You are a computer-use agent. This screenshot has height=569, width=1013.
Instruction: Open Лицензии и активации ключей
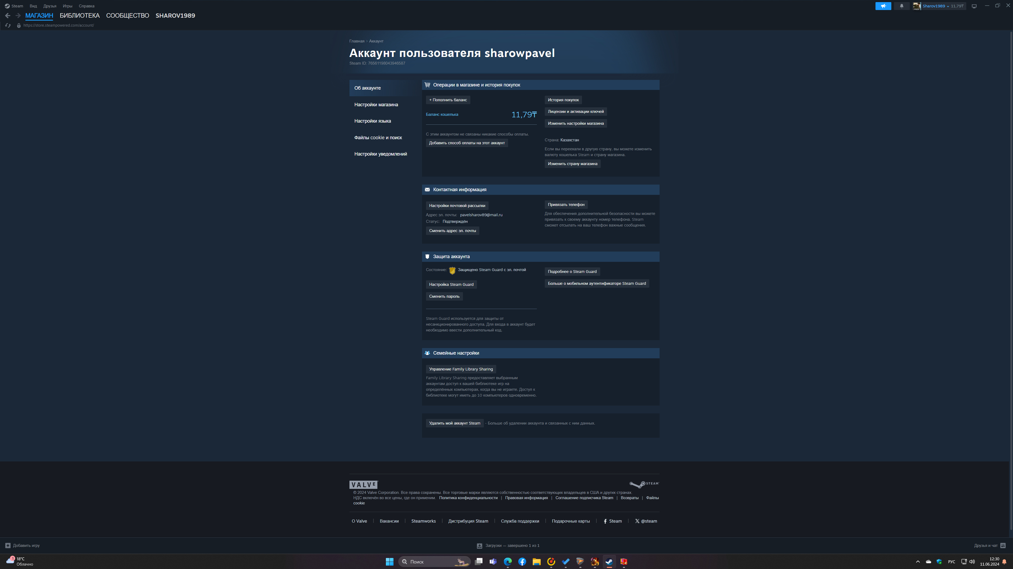pos(576,112)
